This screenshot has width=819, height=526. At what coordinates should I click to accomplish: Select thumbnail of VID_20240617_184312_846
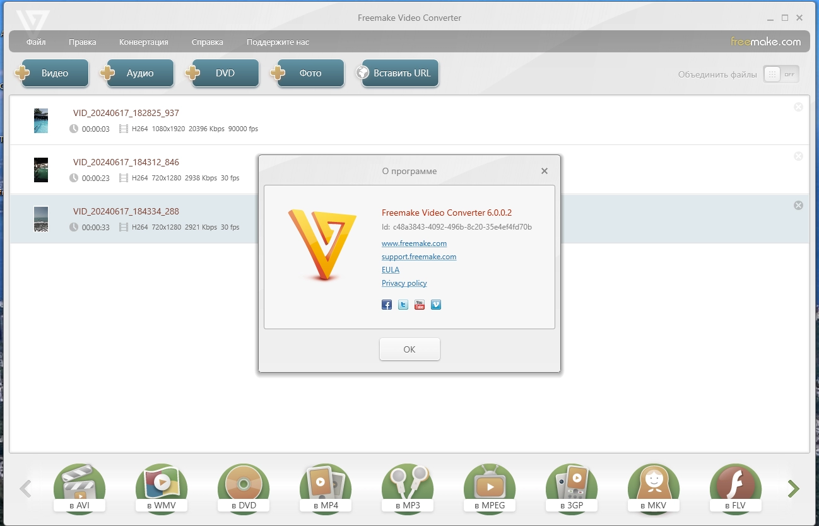coord(41,170)
